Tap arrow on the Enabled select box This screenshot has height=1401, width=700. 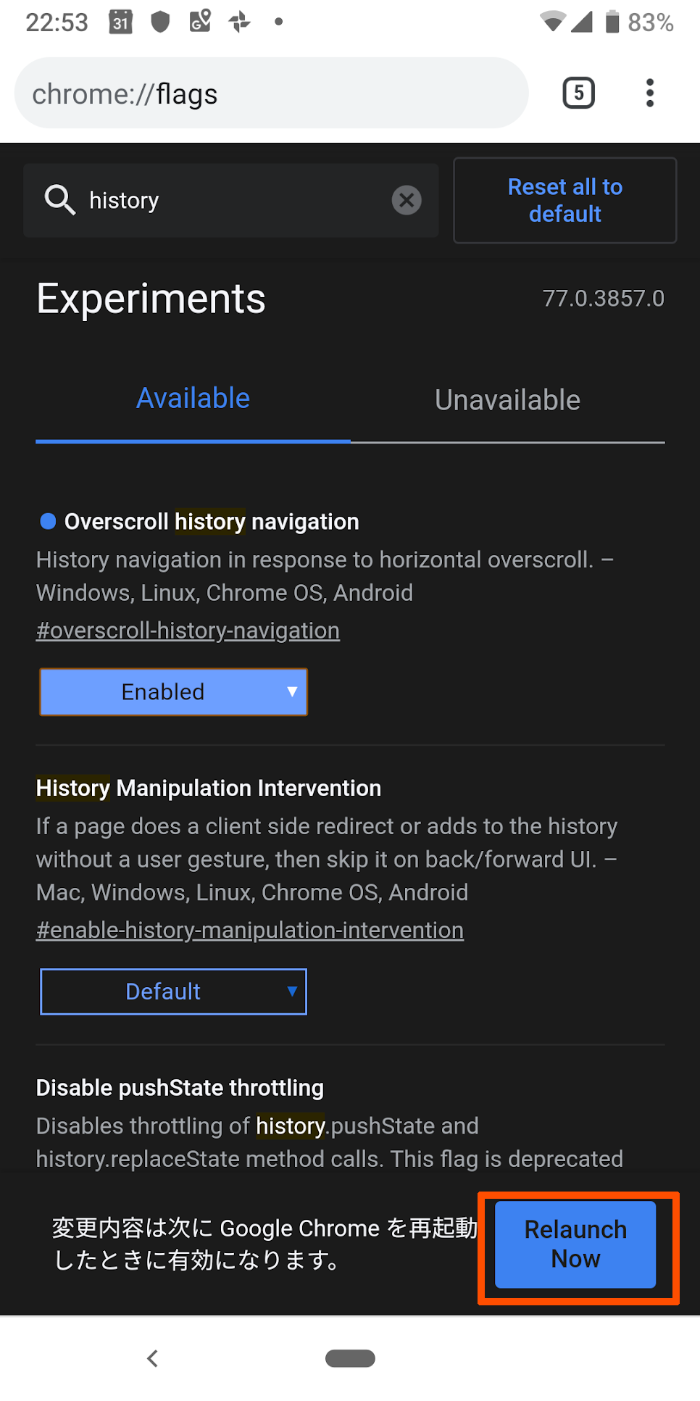click(292, 692)
